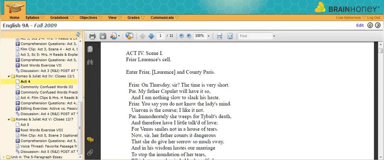Open the binoculars search panel
The width and height of the screenshot is (384, 160).
[90, 62]
